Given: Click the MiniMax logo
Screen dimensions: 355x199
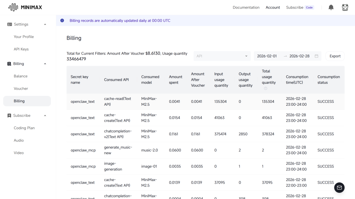Looking at the screenshot, I should tap(25, 7).
